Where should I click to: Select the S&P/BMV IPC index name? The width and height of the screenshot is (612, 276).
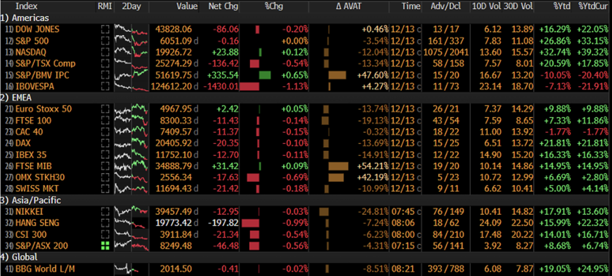coord(42,75)
